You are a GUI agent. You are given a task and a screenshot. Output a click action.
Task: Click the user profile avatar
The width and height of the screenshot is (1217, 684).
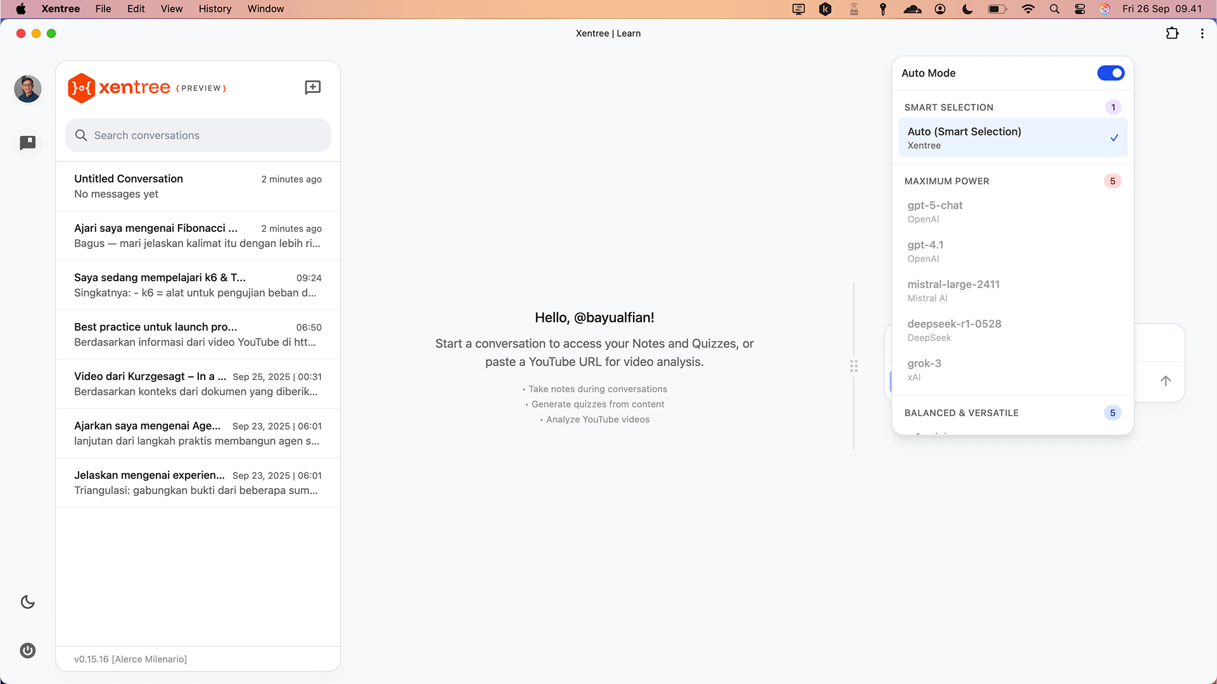click(28, 89)
